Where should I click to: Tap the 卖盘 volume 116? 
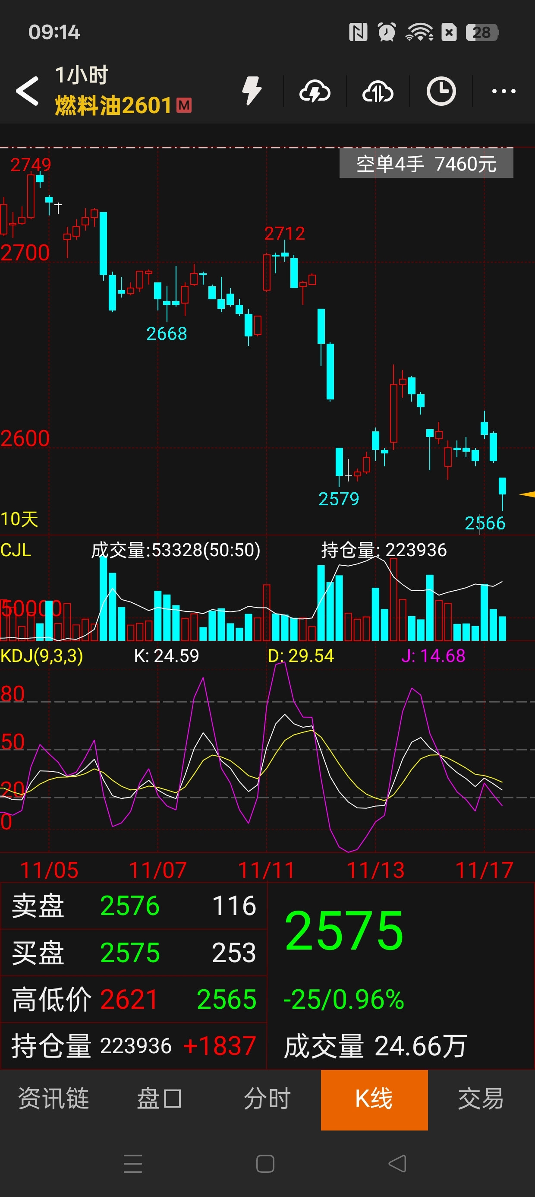click(234, 906)
